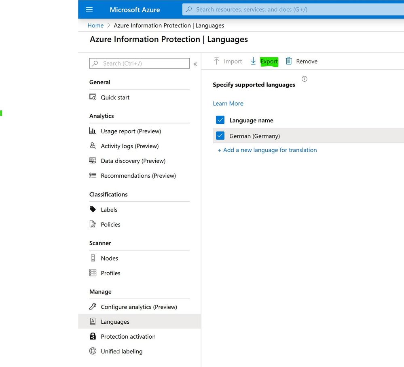Click the Analytics section heading
Screen dimensions: 404x367
coord(102,116)
